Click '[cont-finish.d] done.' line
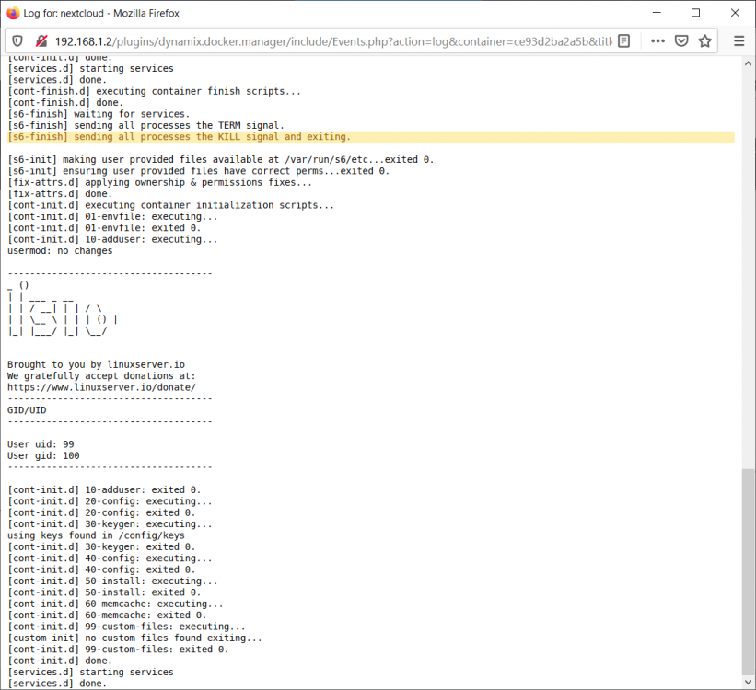This screenshot has width=756, height=690. pos(65,103)
